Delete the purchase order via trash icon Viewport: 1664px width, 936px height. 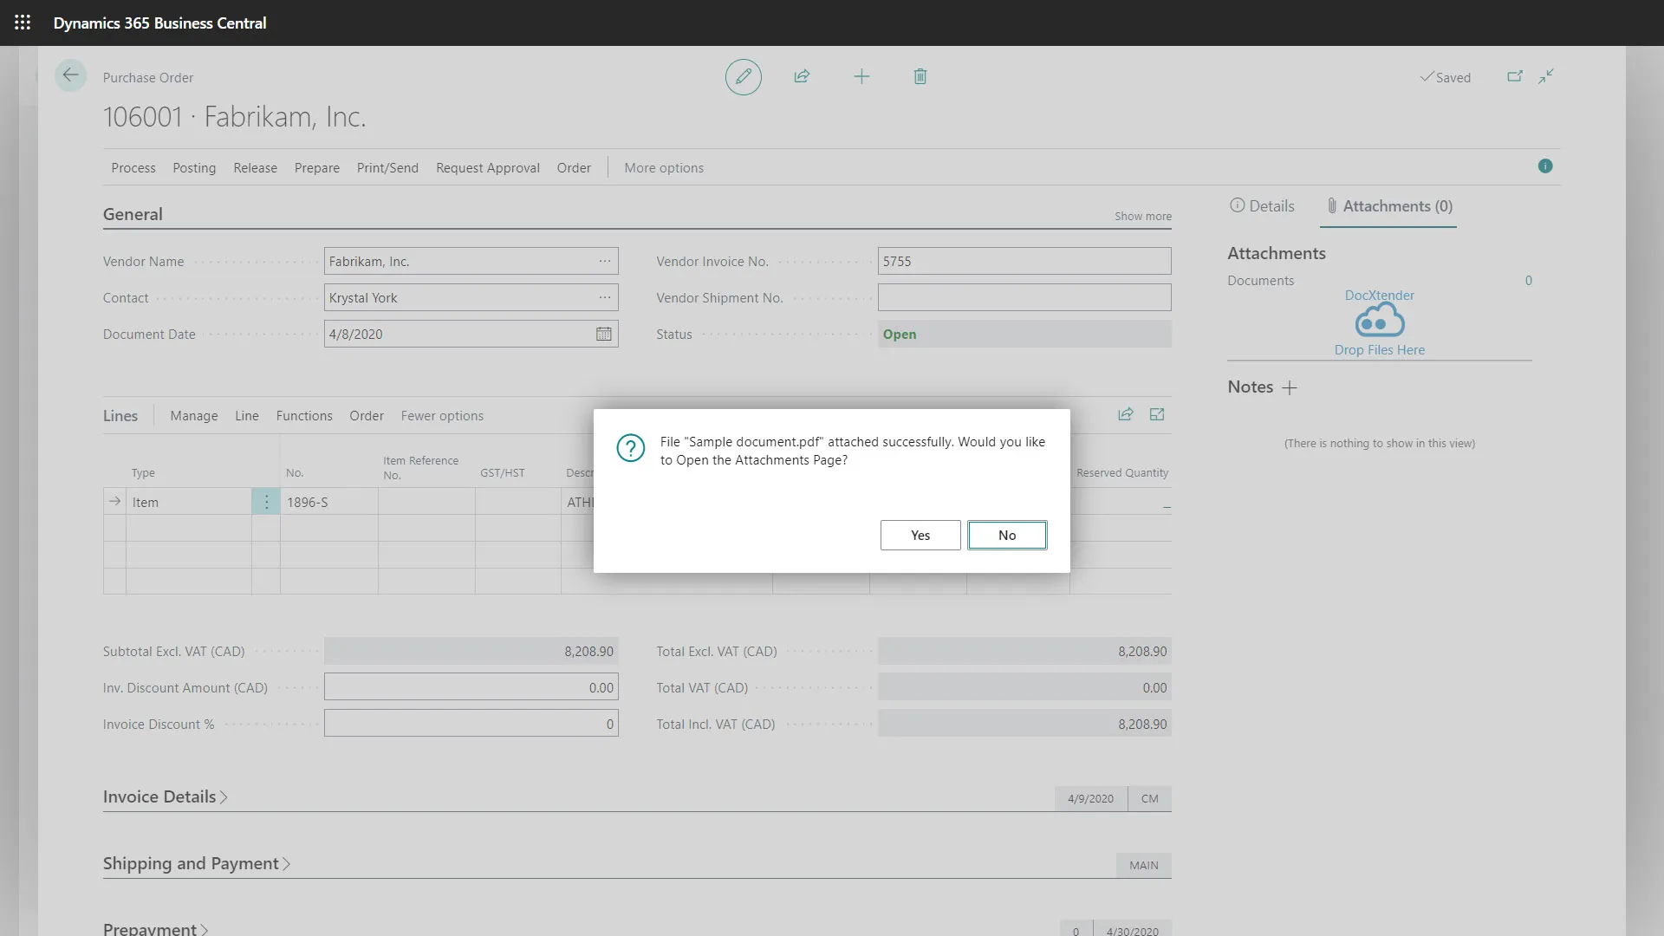pos(920,76)
